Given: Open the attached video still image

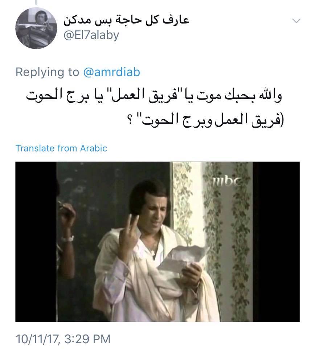Looking at the screenshot, I should 157,242.
